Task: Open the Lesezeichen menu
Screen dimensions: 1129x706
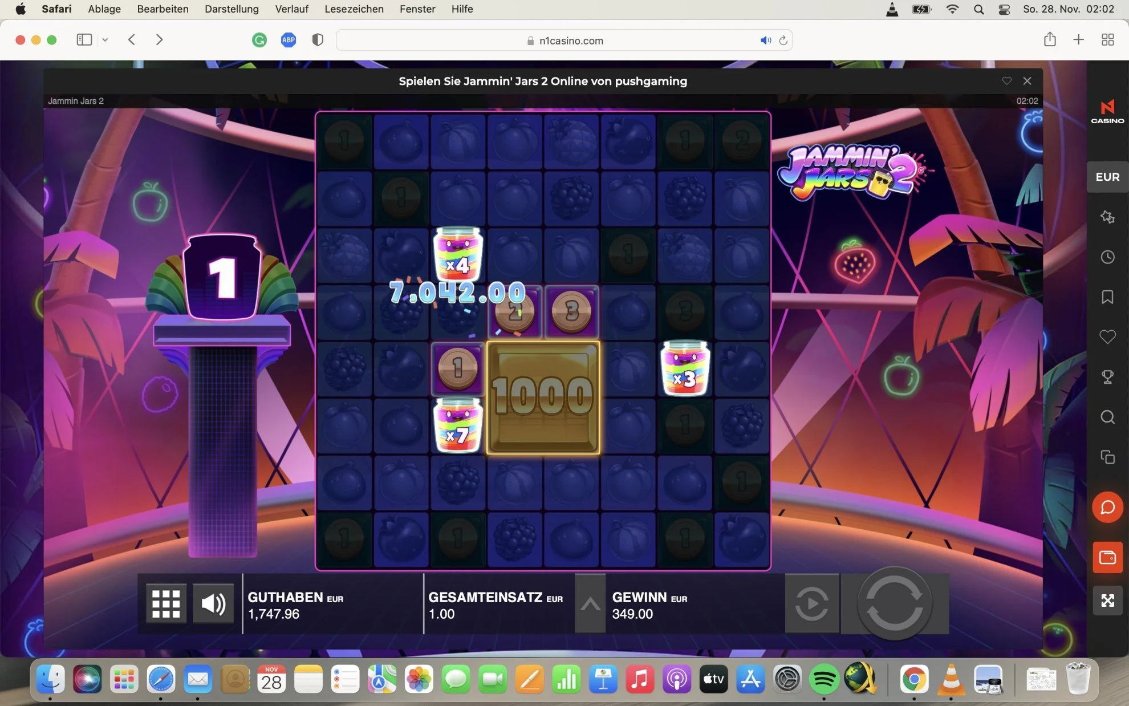Action: (354, 9)
